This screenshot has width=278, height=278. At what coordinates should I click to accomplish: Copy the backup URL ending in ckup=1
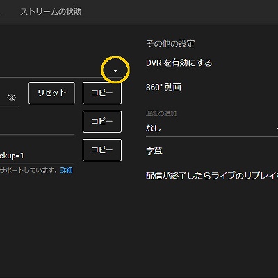(x=102, y=150)
